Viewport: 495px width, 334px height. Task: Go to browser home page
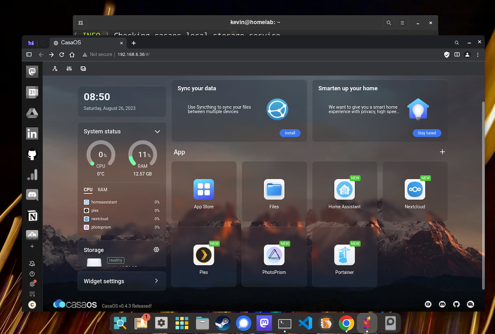click(72, 55)
